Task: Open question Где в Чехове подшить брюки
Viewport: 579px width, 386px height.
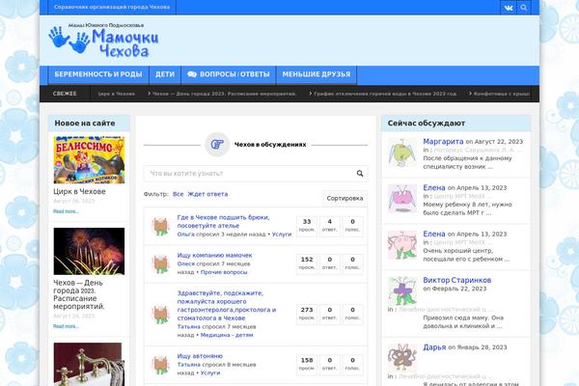Action: coord(223,221)
